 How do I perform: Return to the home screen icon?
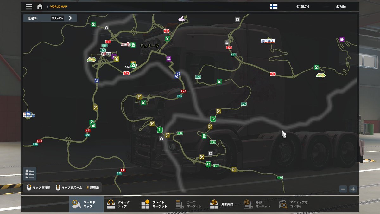tap(40, 6)
